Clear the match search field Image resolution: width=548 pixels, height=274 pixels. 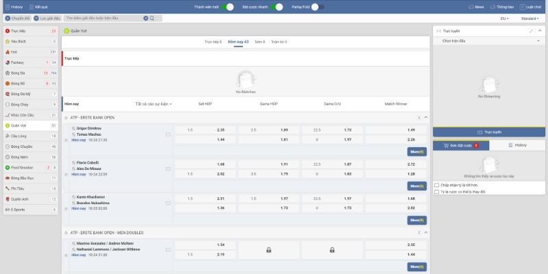click(x=145, y=18)
